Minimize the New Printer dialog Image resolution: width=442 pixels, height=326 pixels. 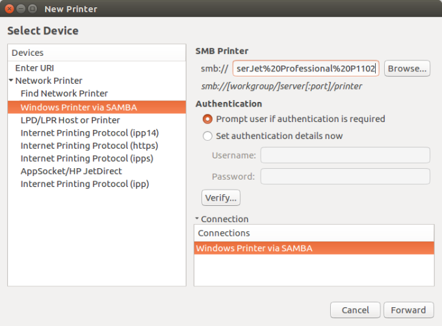[x=21, y=9]
